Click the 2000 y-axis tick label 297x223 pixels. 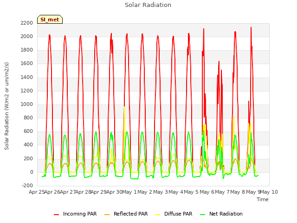27,36
